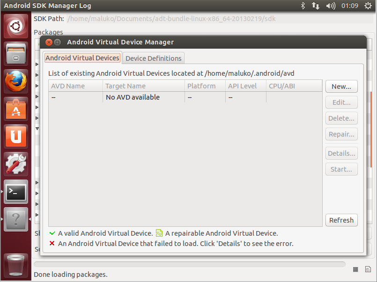Click the SDK Manager stop square icon
This screenshot has height=282, width=377.
click(x=355, y=269)
